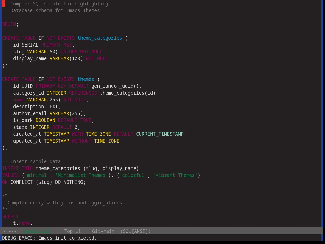Click the 'minimal' string literal

pos(37,175)
